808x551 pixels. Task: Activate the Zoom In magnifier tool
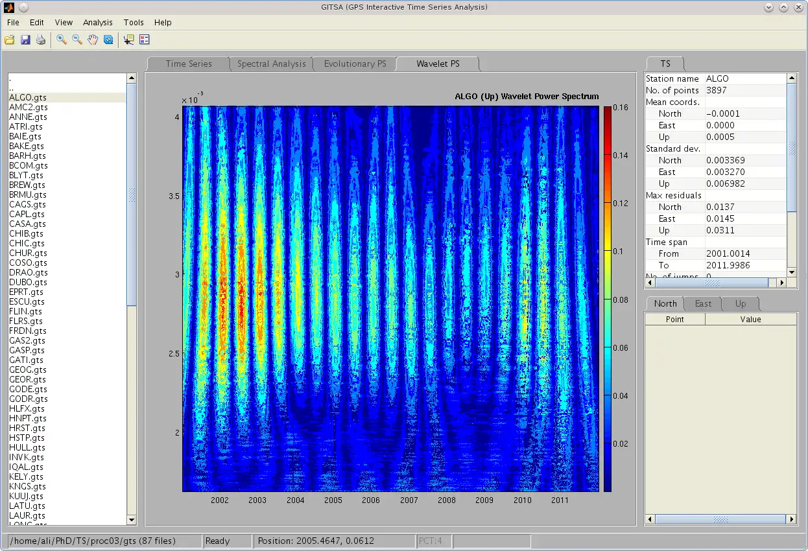(x=62, y=40)
